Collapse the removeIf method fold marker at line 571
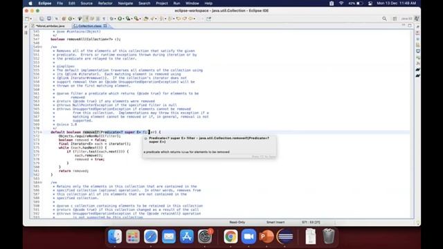 [42, 132]
